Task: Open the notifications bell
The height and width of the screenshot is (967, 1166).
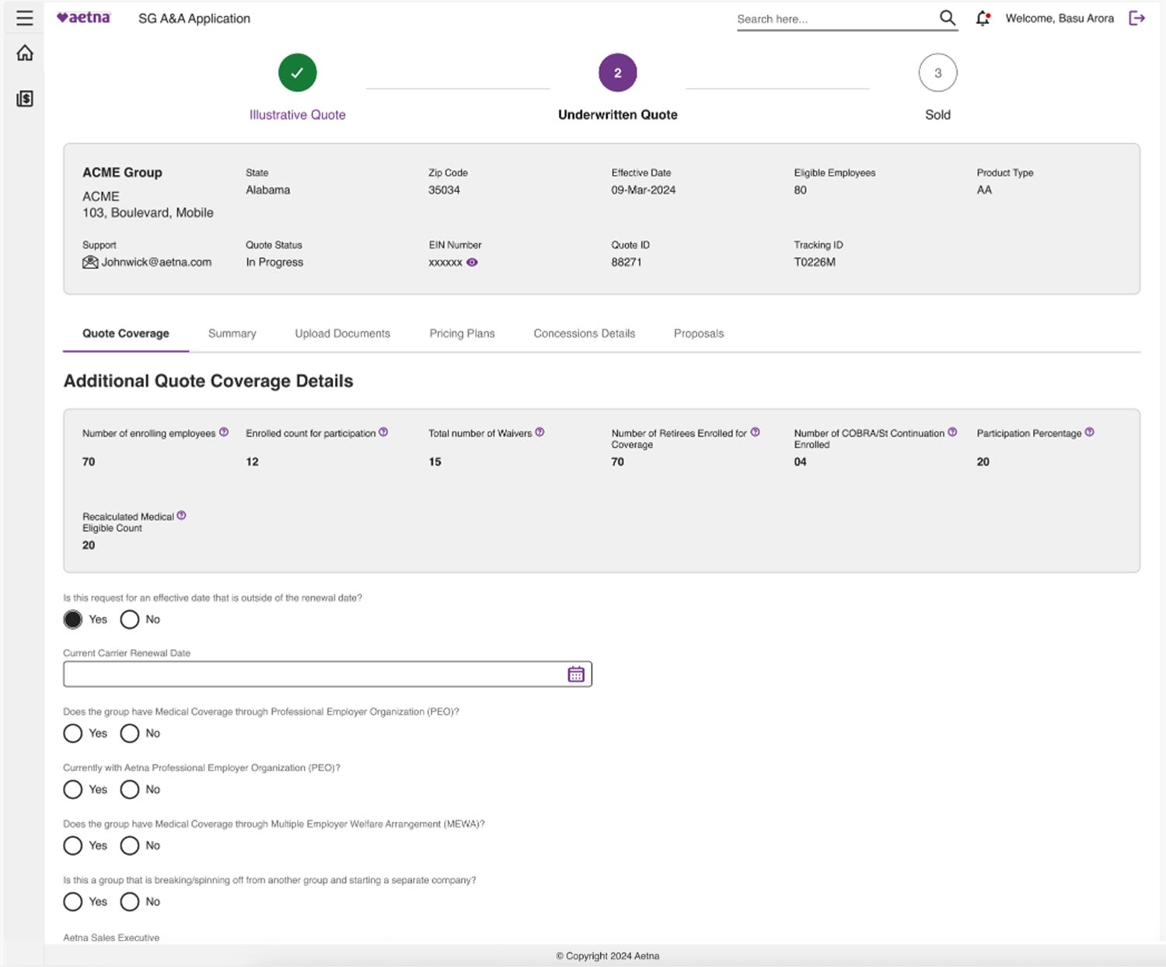Action: click(x=983, y=18)
